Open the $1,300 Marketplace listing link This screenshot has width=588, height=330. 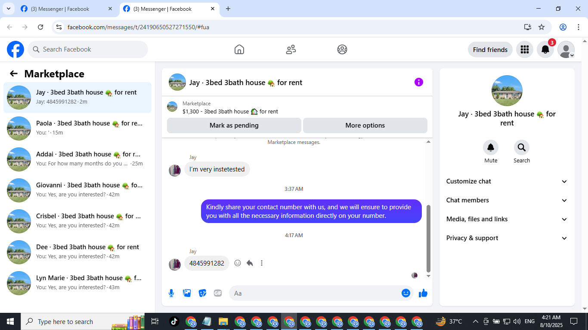pos(230,111)
